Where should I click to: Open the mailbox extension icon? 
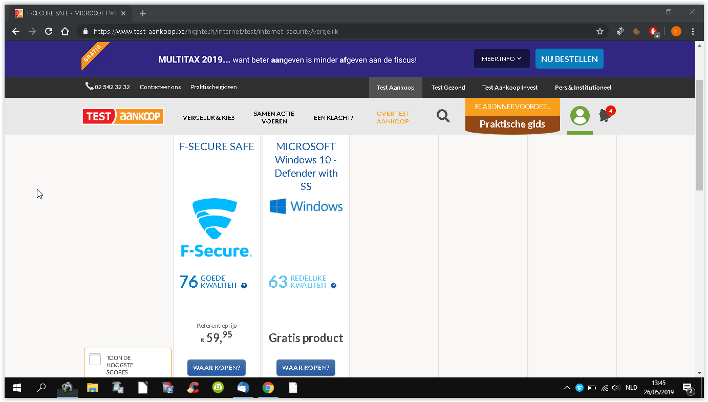click(x=620, y=31)
